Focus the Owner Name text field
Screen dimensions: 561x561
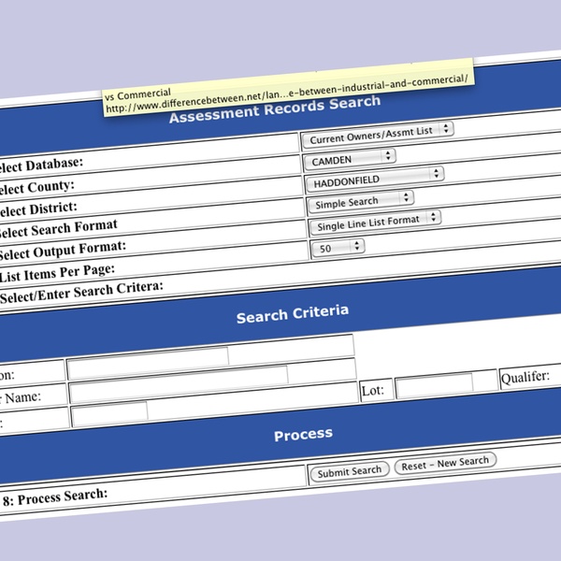[x=179, y=382]
